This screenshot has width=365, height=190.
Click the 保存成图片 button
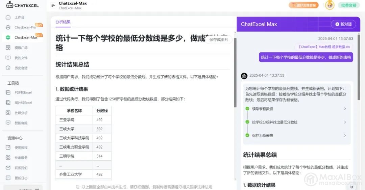(219, 39)
